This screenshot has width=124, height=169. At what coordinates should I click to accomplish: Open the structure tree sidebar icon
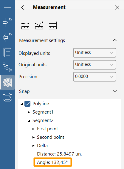7,67
